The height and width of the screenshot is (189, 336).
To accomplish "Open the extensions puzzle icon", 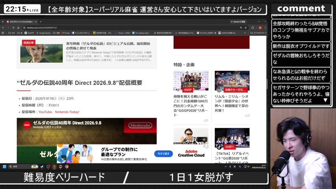I will pos(253,28).
